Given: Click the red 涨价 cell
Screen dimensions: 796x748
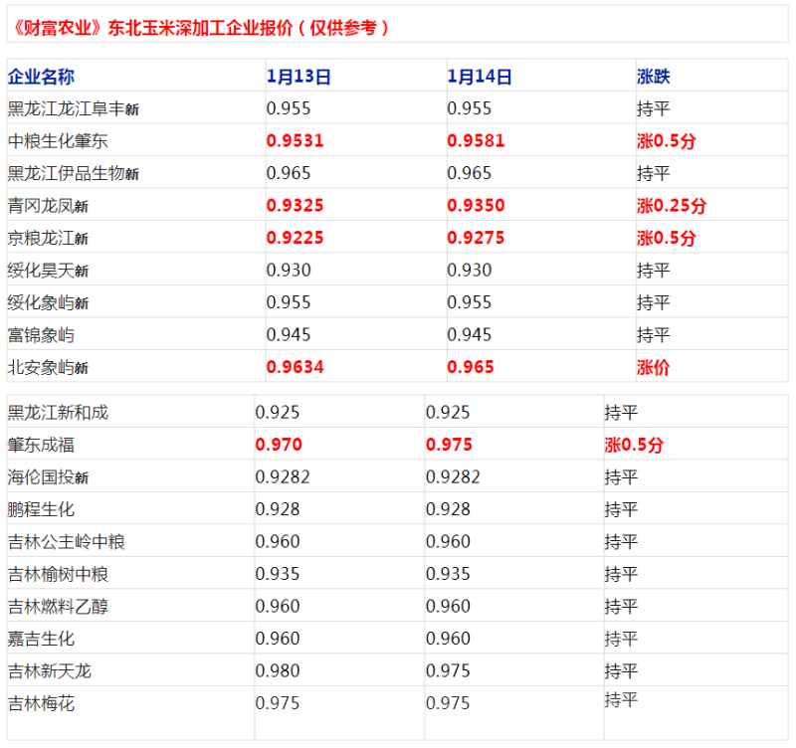Looking at the screenshot, I should pos(653,367).
